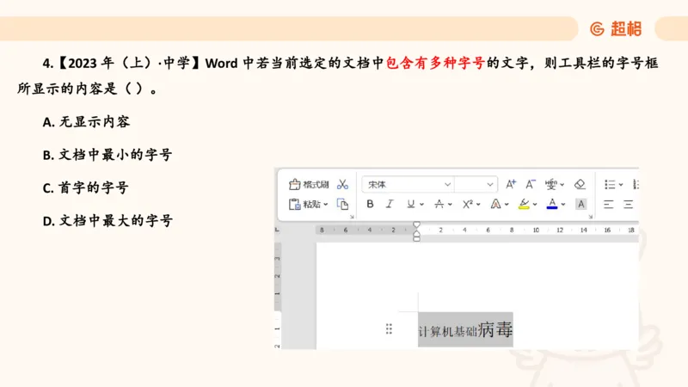Expand the phonetic guide dropdown arrow
The image size is (688, 387).
point(562,185)
